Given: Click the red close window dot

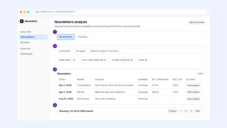Looking at the screenshot, I should tap(21, 12).
